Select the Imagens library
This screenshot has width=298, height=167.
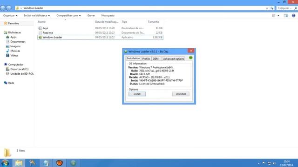15,46
